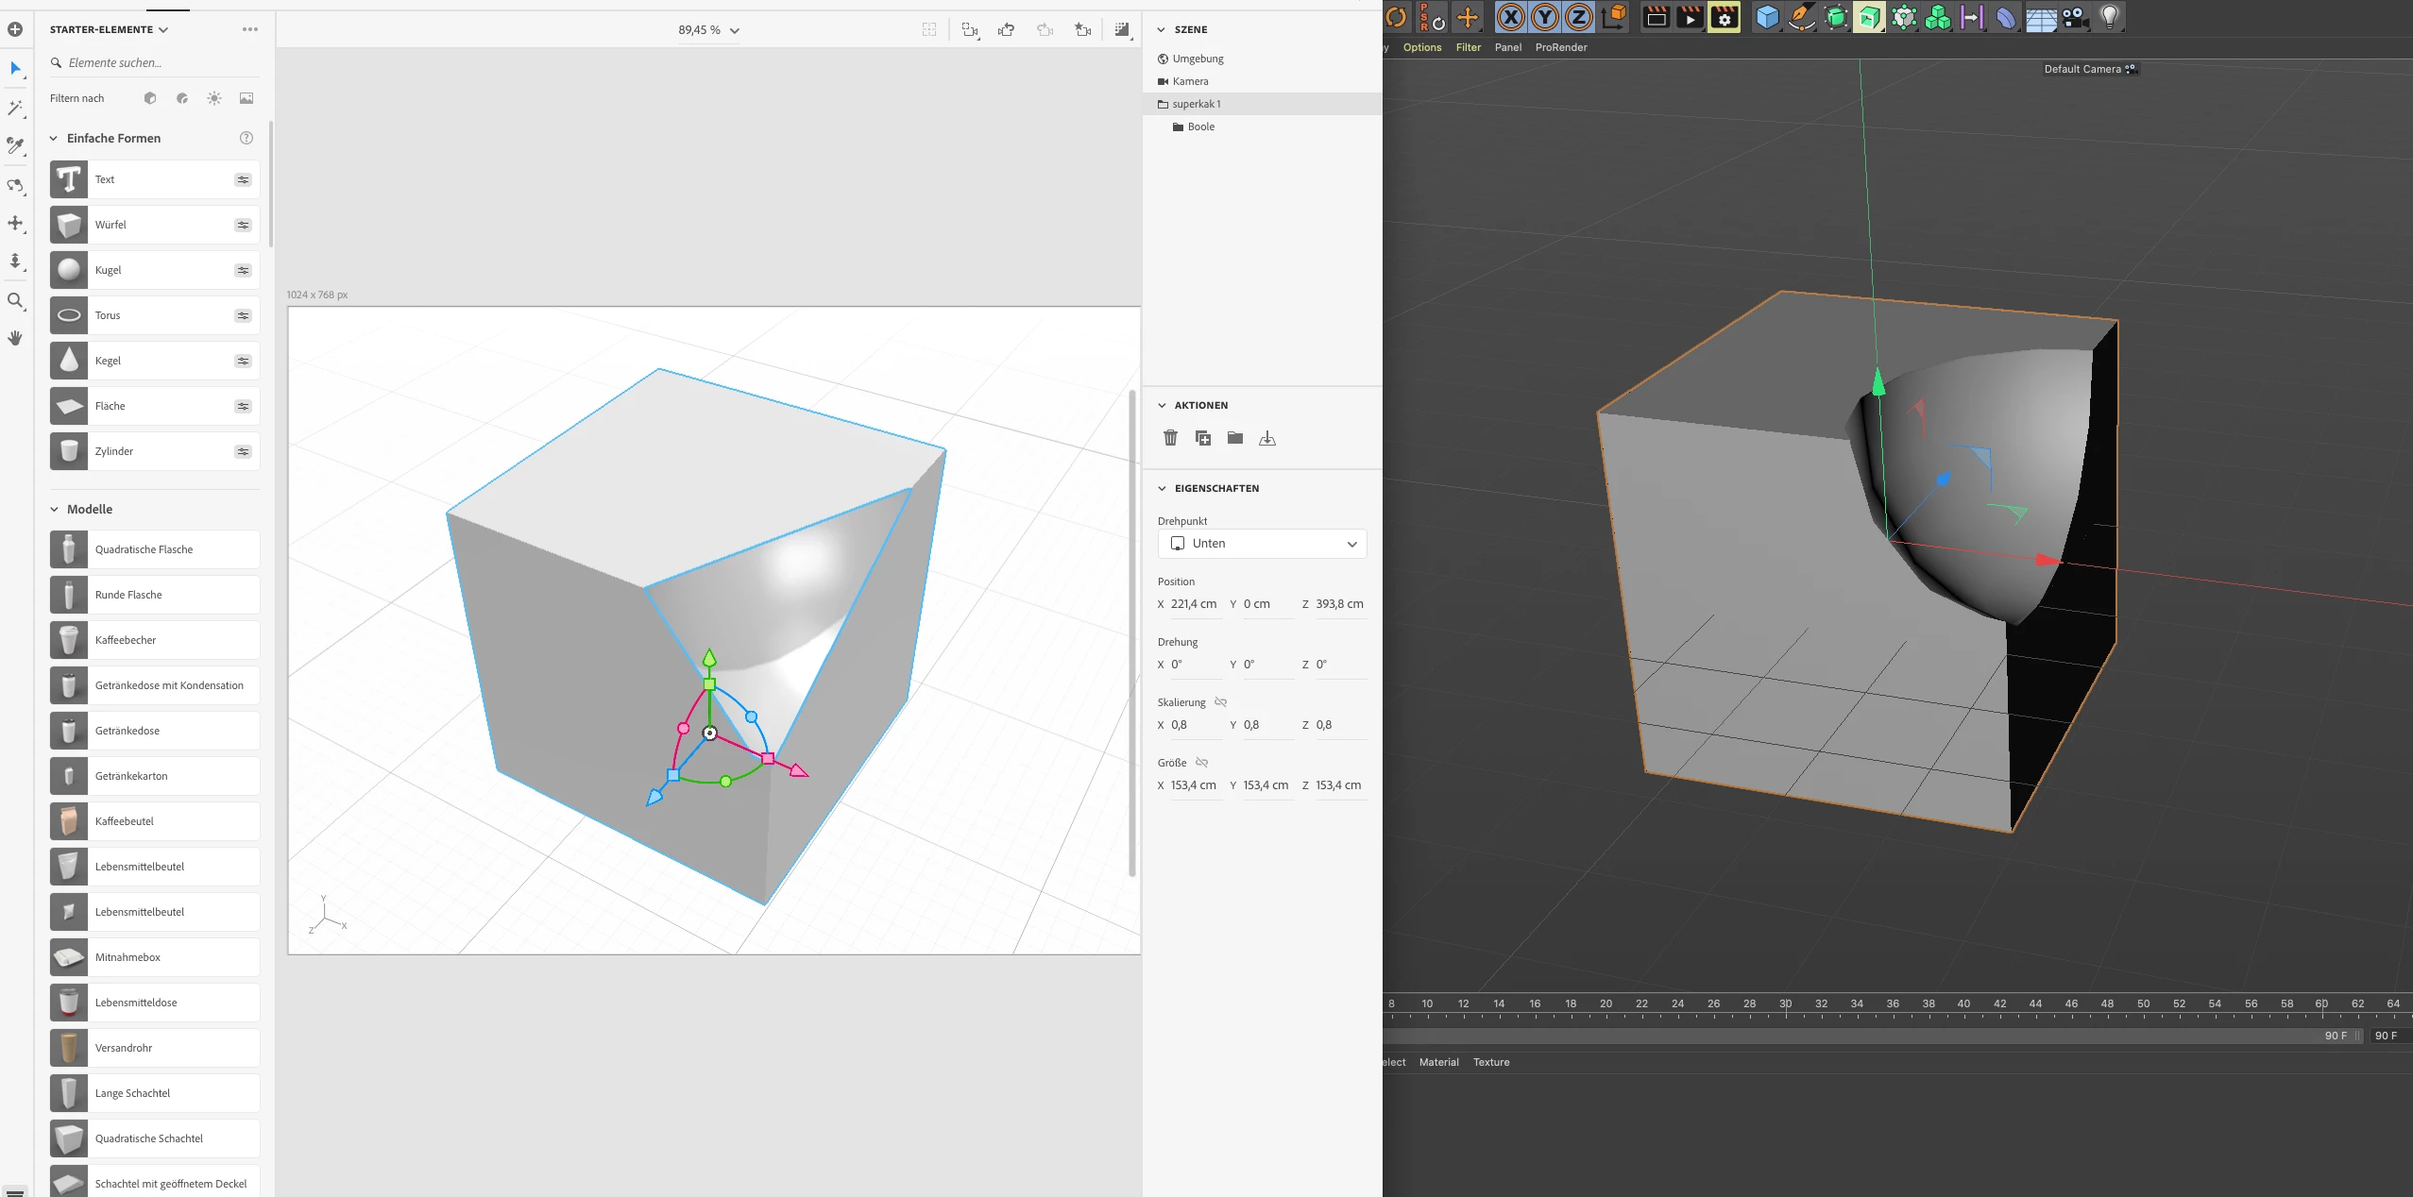Open the Render Settings clapperboard icon
Viewport: 2413px width, 1197px height.
[1724, 17]
